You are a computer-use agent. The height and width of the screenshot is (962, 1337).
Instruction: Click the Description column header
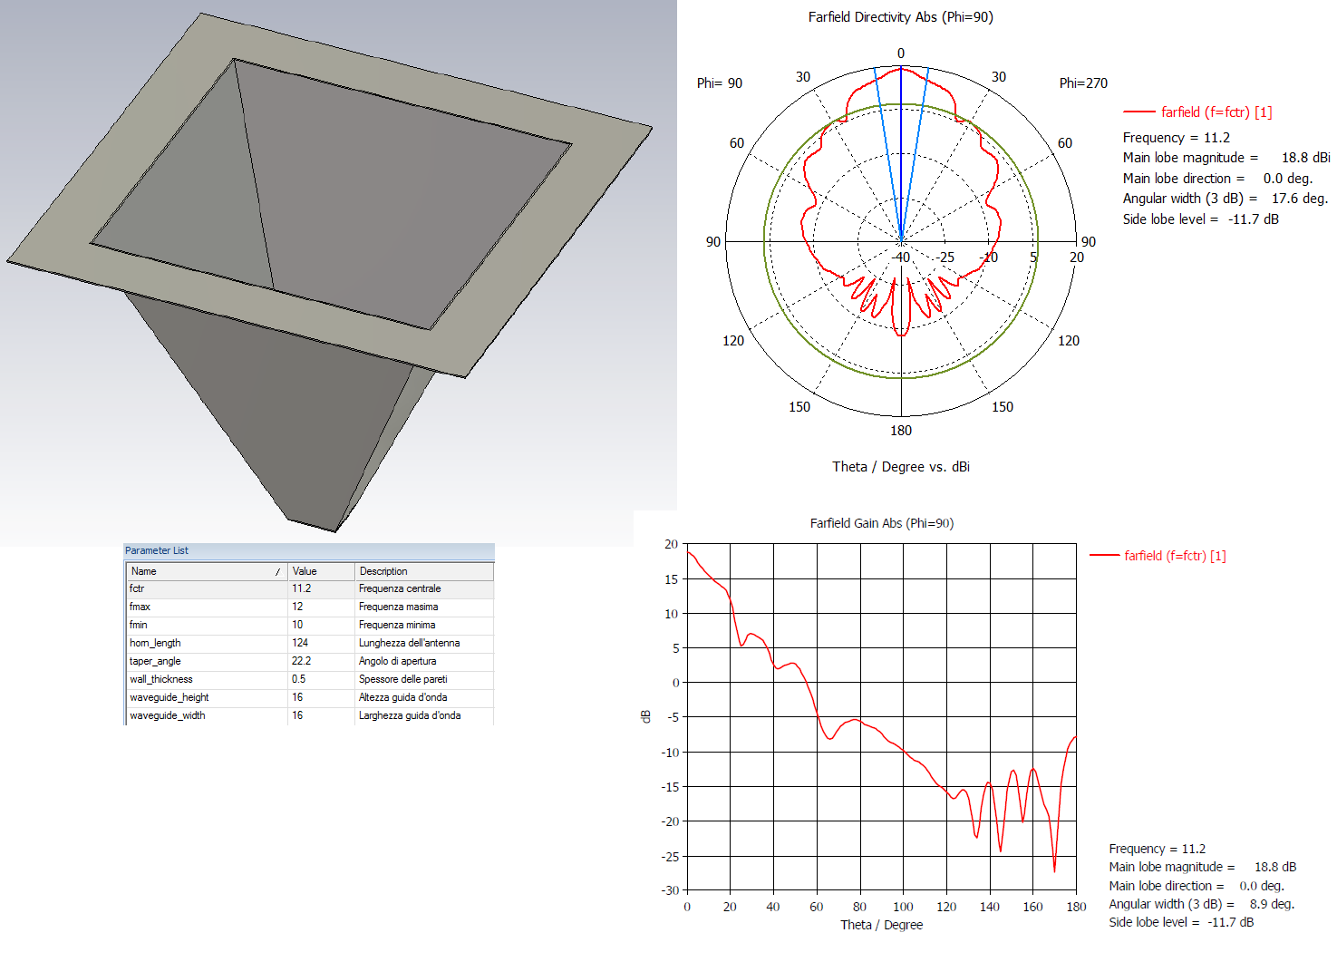pos(423,571)
